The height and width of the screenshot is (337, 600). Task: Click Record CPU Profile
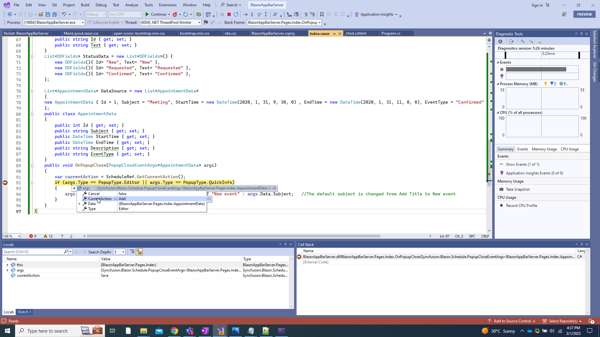(521, 206)
